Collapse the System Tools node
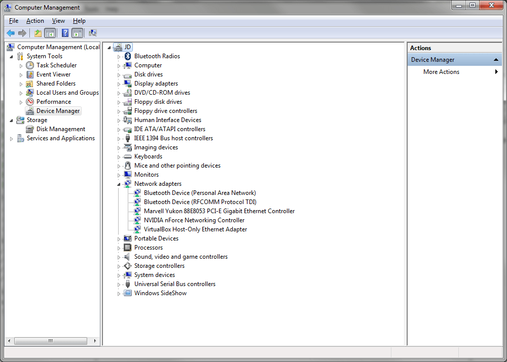This screenshot has height=362, width=507. click(x=11, y=57)
